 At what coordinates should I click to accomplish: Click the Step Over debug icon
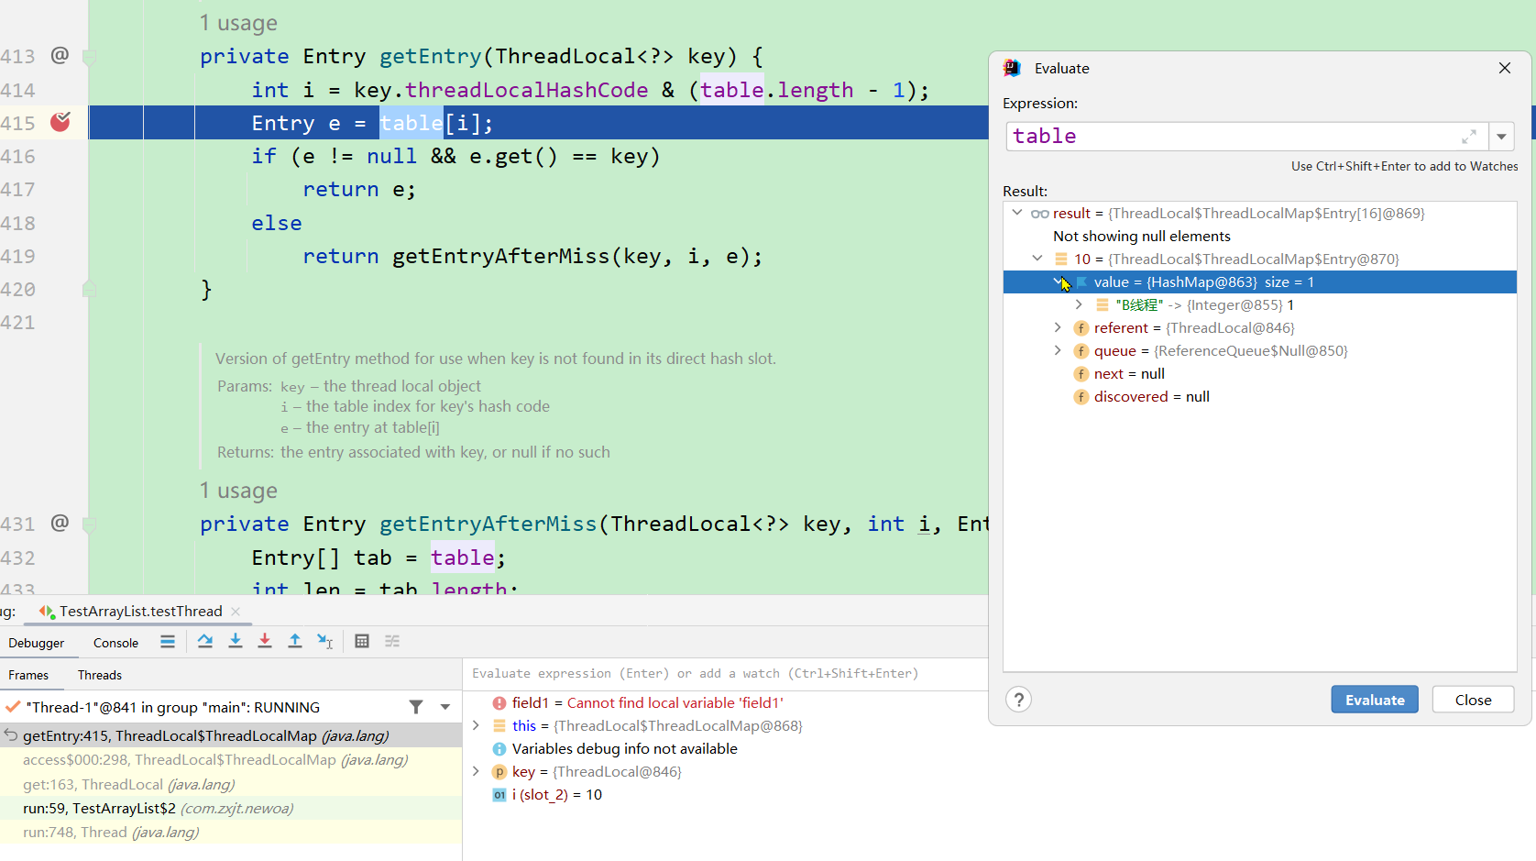[205, 641]
